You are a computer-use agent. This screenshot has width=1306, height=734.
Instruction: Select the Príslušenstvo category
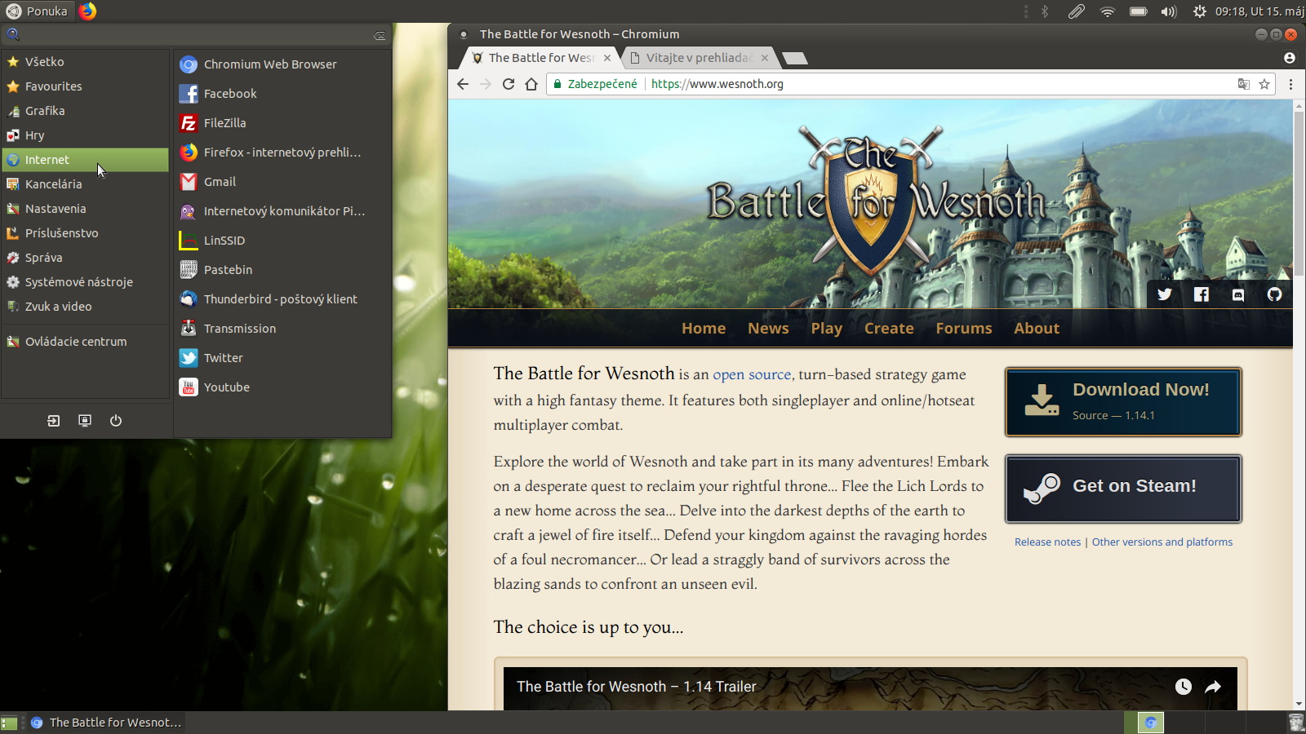85,233
